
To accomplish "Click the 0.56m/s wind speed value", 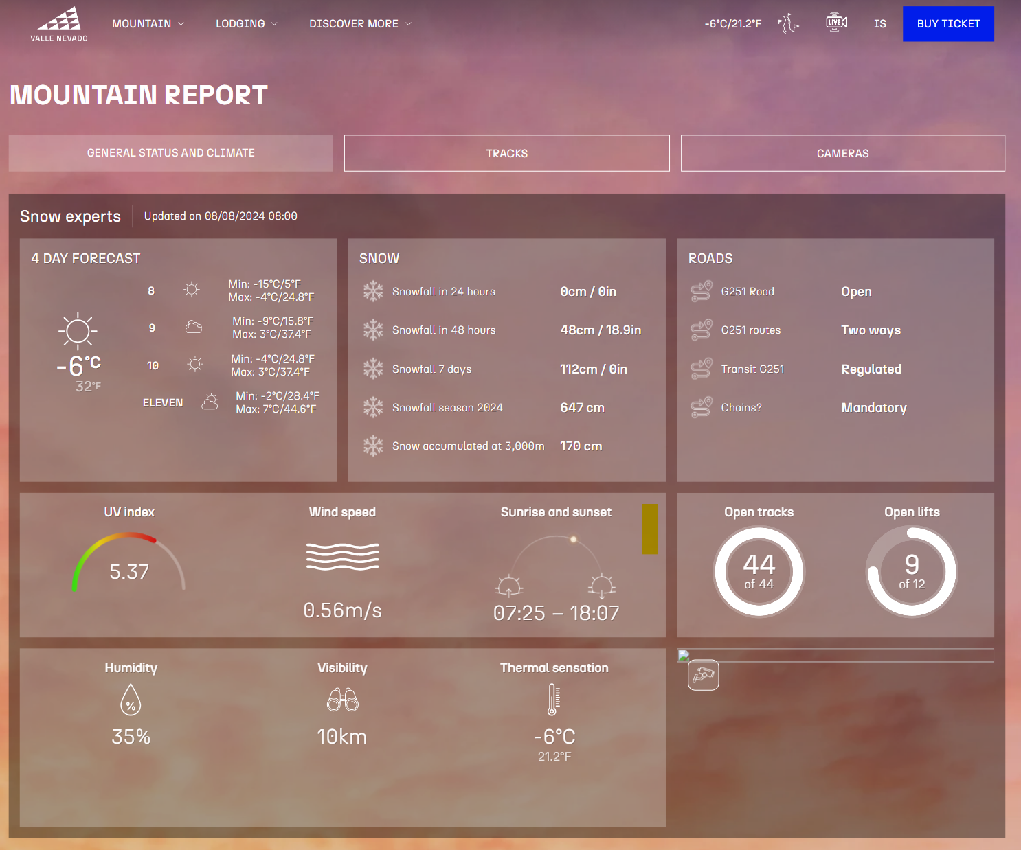I will click(342, 610).
